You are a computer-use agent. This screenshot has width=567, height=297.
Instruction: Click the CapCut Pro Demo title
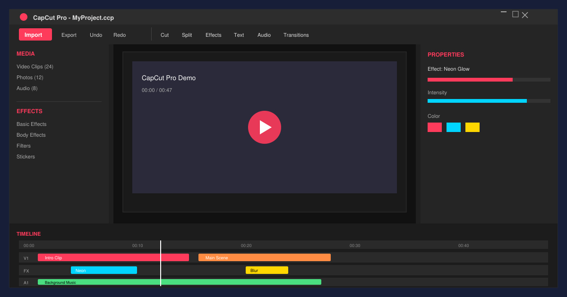point(169,78)
